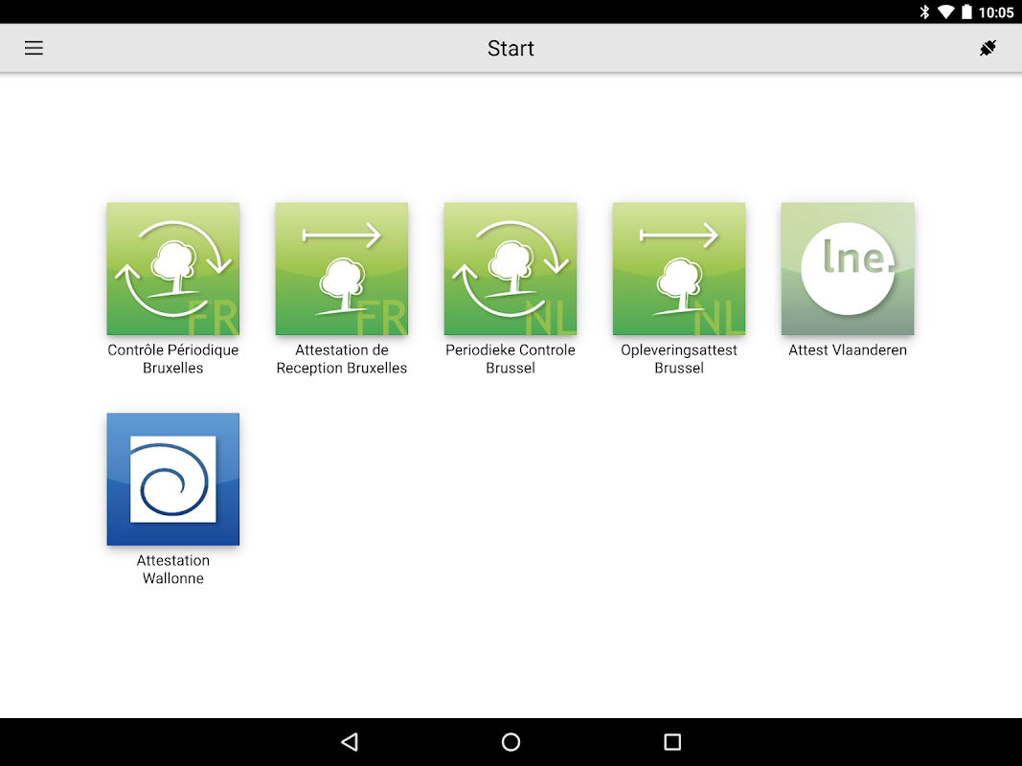Open the Android recent apps square
Image resolution: width=1022 pixels, height=766 pixels.
(x=672, y=742)
